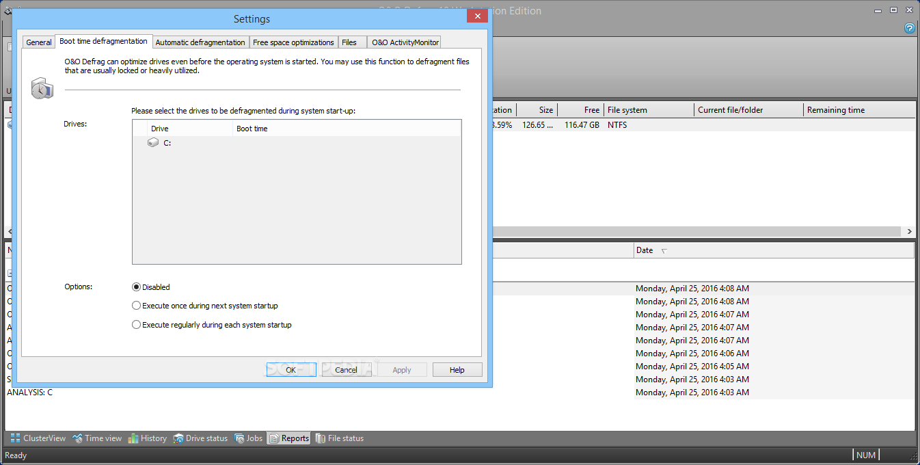Screen dimensions: 920x465
Task: Sort drive list by Size column
Action: [x=537, y=110]
